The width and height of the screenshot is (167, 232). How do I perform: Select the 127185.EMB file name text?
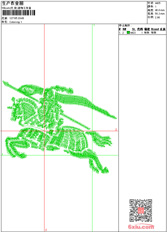pyautogui.click(x=17, y=18)
